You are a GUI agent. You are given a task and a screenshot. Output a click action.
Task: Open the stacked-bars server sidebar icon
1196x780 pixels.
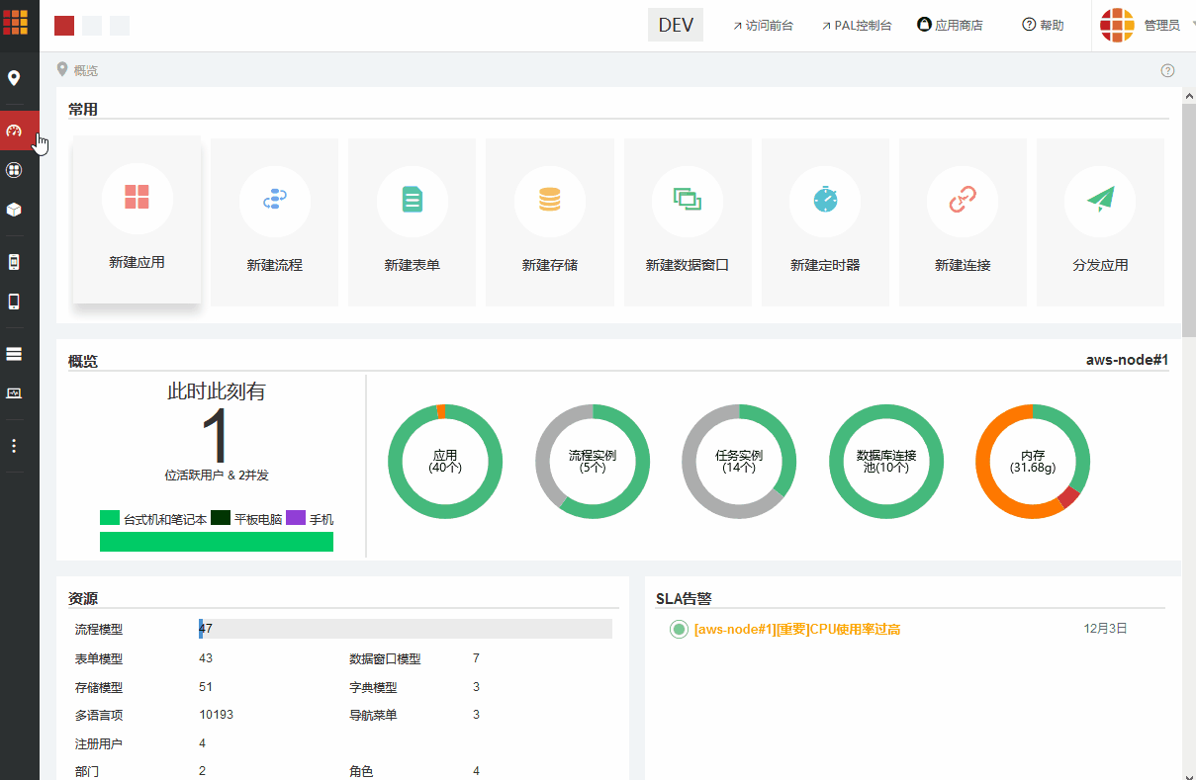point(14,353)
